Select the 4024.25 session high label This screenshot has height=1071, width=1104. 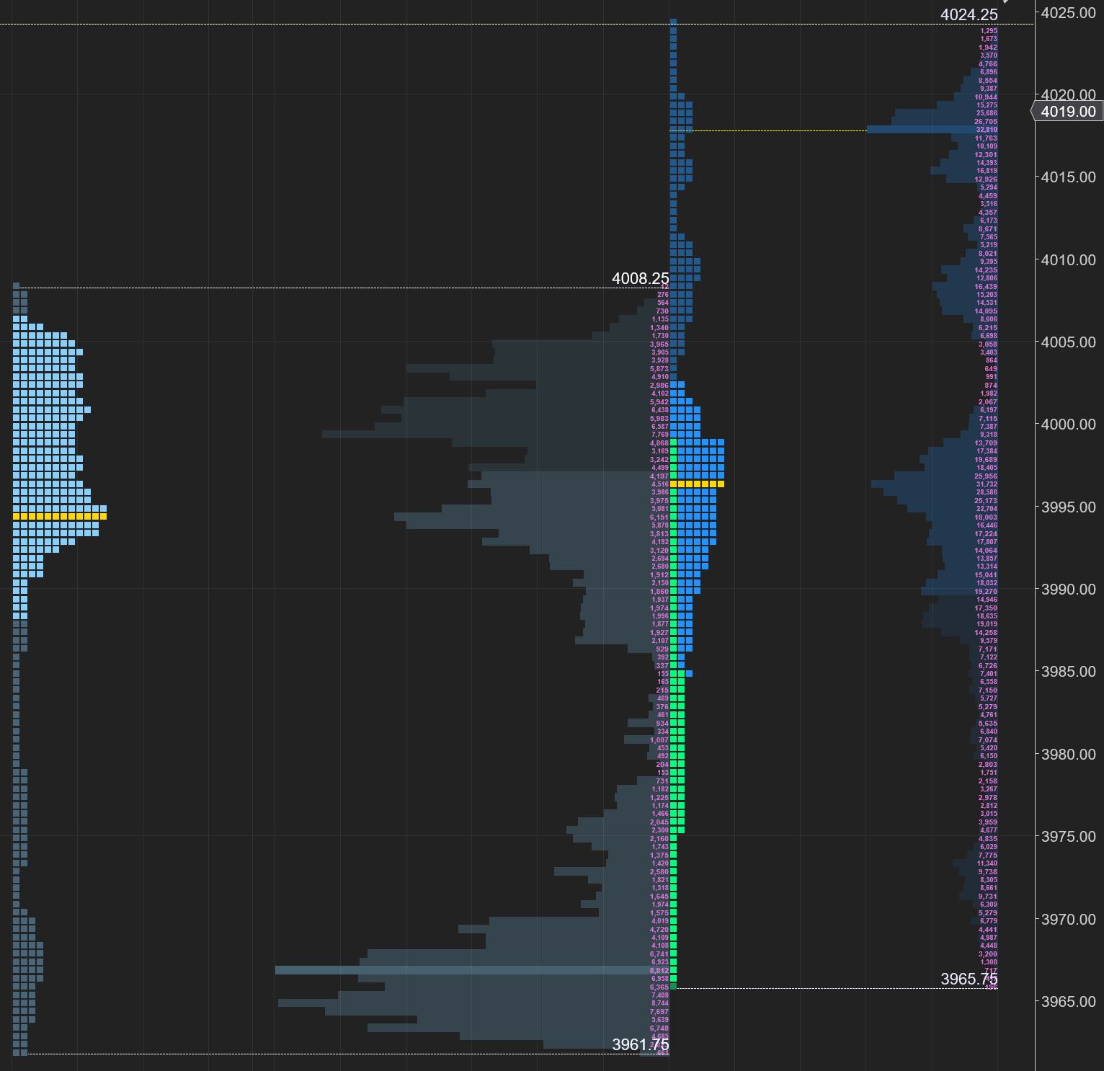tap(969, 14)
